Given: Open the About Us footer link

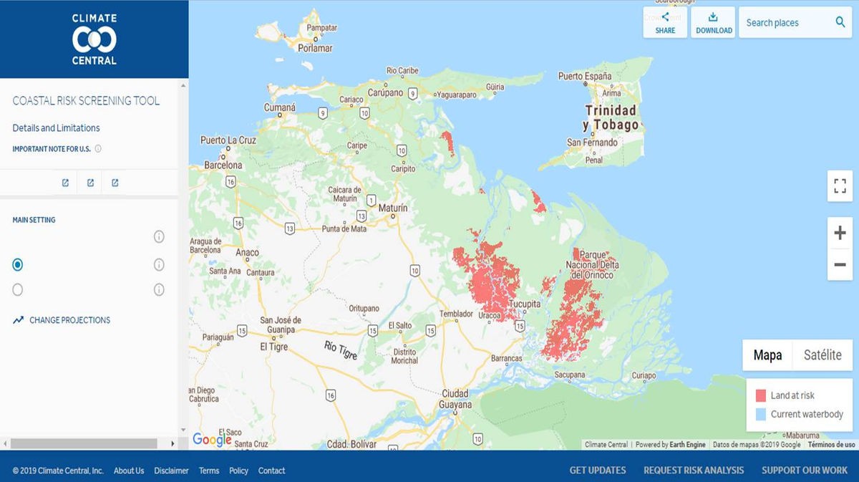Looking at the screenshot, I should (129, 471).
